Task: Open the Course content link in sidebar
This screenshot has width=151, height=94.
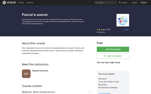Action: click(x=104, y=93)
